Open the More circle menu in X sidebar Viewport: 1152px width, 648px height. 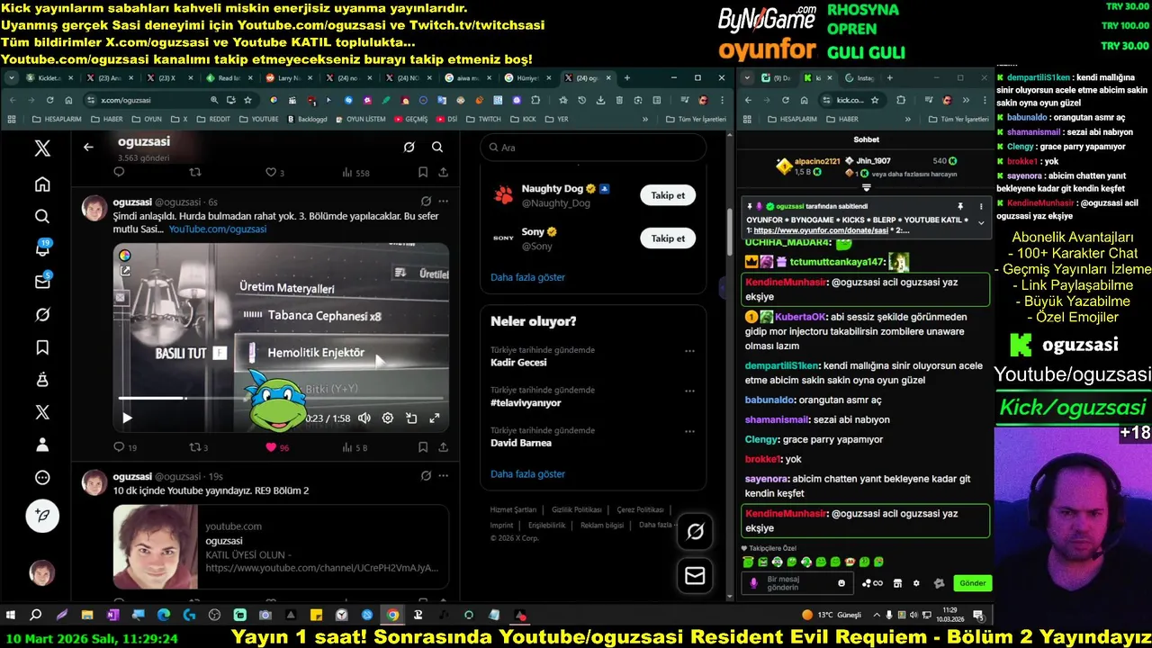tap(42, 478)
